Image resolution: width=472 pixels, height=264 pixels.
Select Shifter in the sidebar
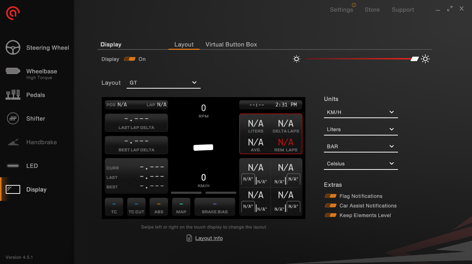[x=37, y=119]
